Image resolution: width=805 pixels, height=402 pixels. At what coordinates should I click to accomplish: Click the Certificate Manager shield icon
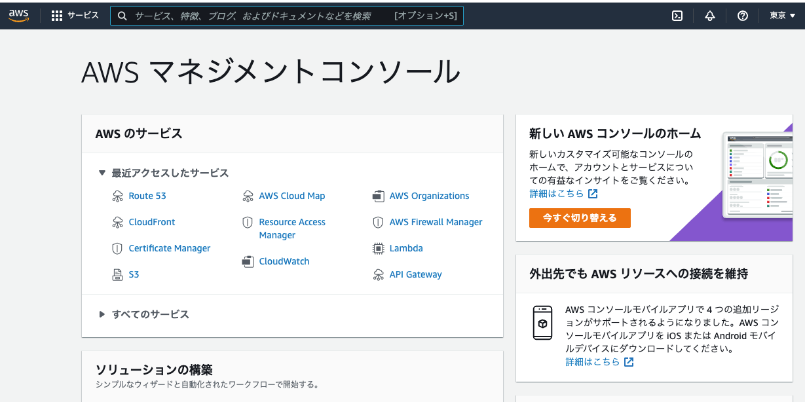pyautogui.click(x=117, y=248)
